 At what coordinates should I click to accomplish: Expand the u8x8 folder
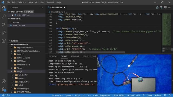(x=13, y=85)
